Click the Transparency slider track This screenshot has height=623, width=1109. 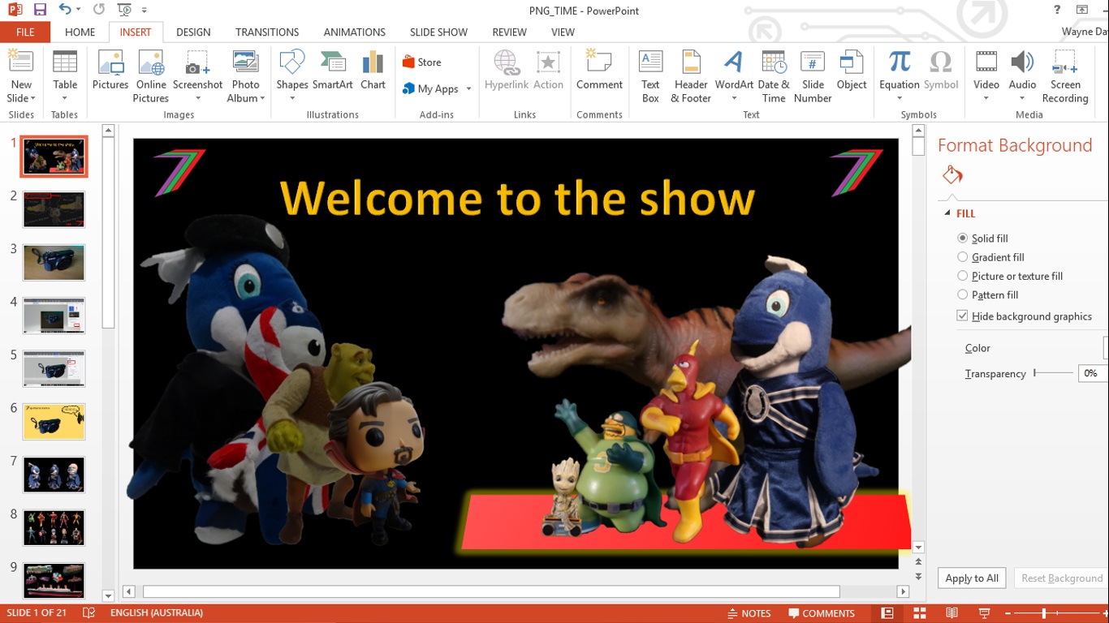pos(1053,372)
